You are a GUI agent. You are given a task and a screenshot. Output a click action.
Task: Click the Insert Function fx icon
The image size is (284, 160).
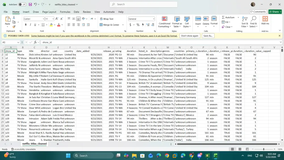[35, 42]
